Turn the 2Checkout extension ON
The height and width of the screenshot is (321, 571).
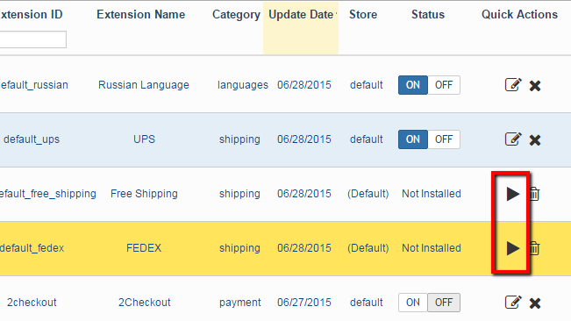click(413, 303)
